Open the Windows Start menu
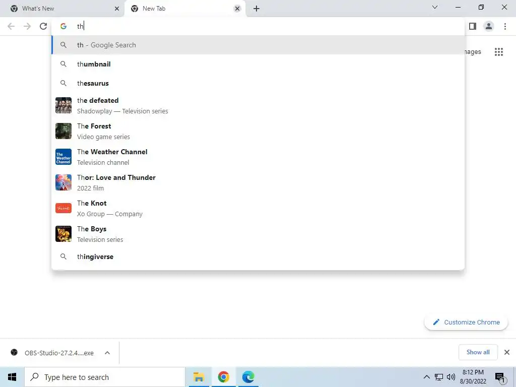Screen dimensions: 516x387 click(12, 377)
